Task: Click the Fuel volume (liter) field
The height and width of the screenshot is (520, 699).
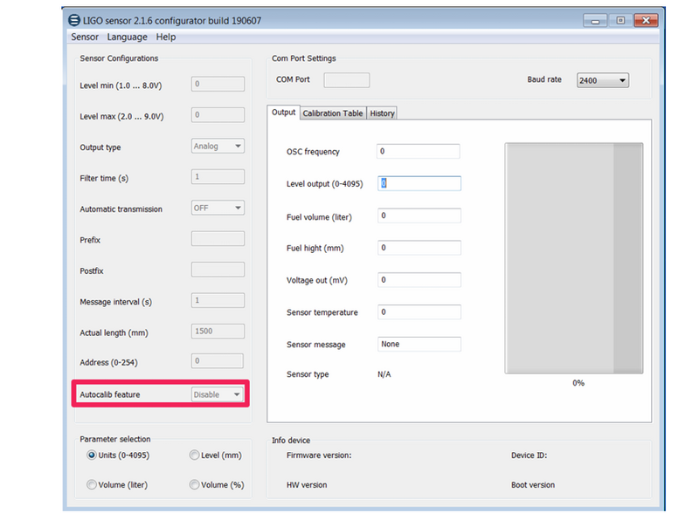Action: [419, 216]
